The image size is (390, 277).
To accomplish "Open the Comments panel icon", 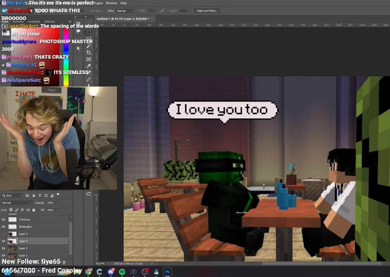I will tap(79, 32).
